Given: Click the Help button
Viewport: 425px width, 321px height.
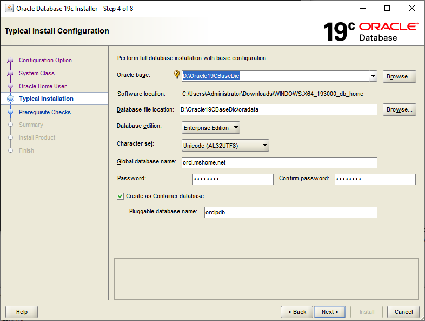Looking at the screenshot, I should [x=22, y=312].
